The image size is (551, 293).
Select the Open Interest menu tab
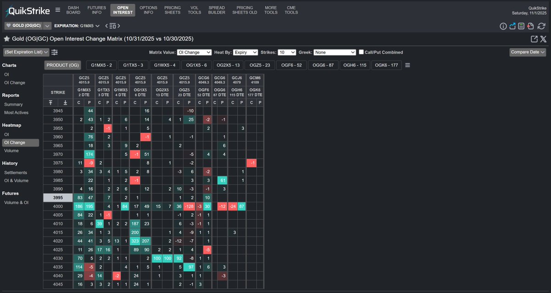point(123,10)
